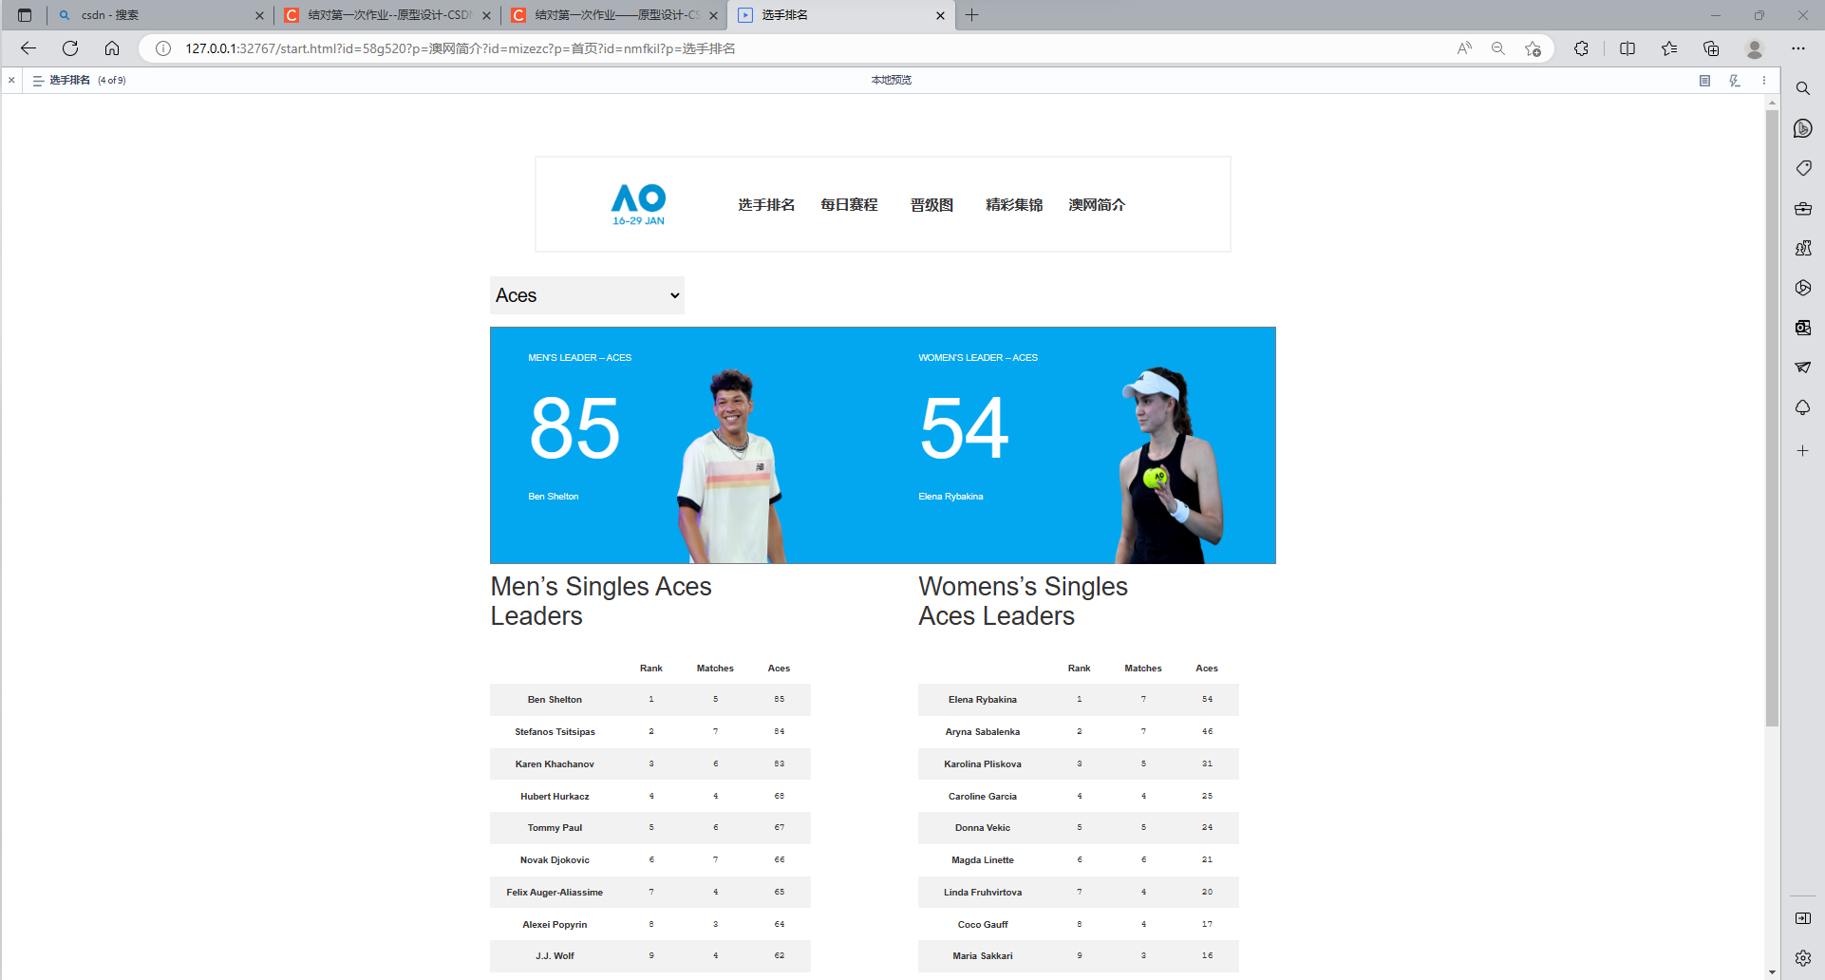Open 每日赛程 navigation item

pos(849,205)
